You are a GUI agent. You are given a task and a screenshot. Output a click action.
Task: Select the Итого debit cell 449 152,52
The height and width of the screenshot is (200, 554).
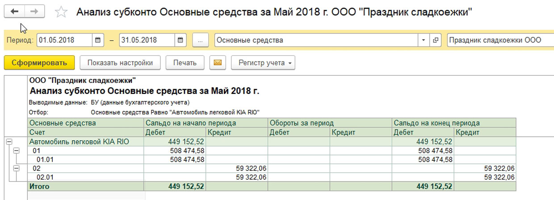(x=175, y=186)
